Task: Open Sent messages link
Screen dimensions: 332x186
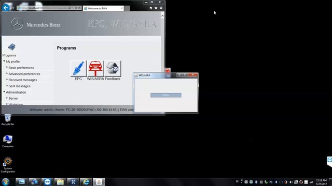Action: click(19, 86)
